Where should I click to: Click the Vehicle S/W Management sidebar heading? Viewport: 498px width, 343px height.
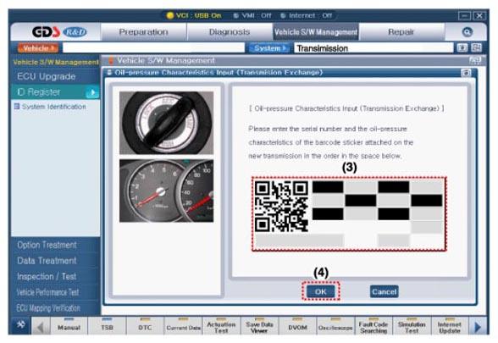click(x=56, y=62)
